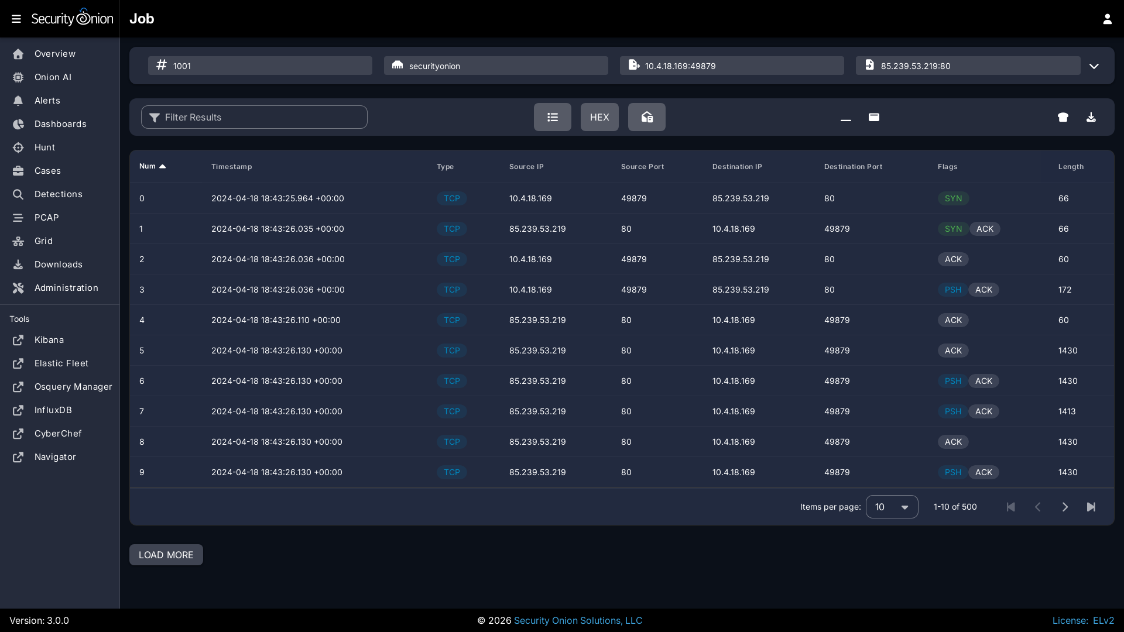This screenshot has width=1124, height=632.
Task: Go to next page of results
Action: pos(1065,507)
